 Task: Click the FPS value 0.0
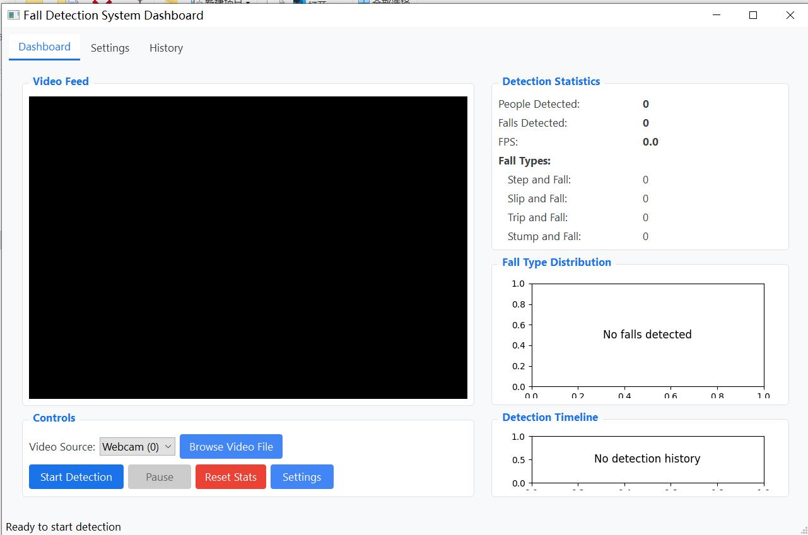[x=650, y=142]
